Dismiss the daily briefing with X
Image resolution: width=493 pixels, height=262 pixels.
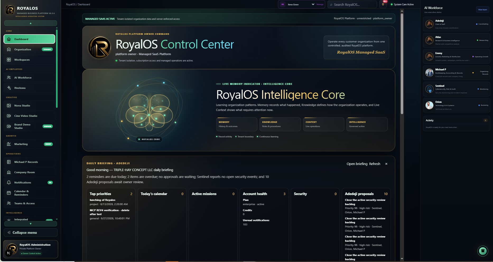pyautogui.click(x=386, y=164)
